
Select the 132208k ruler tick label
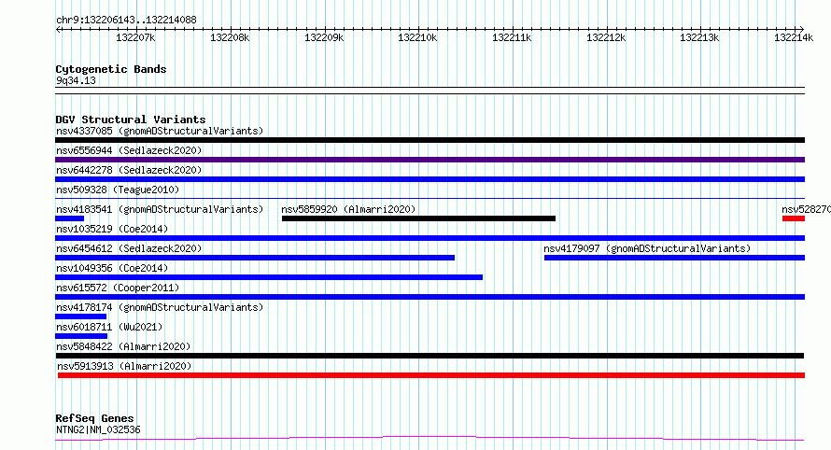coord(230,37)
